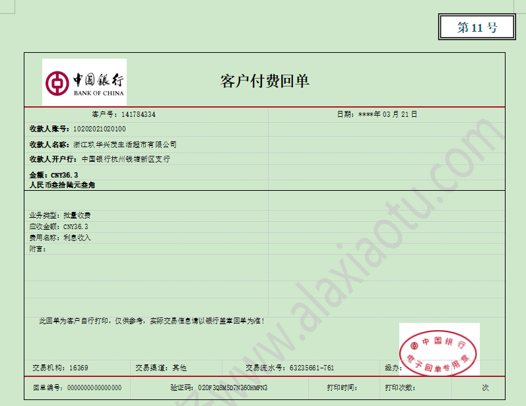Viewport: 526px width, 406px height.
Task: Click the amount 金额: CNY36.3
Action: (x=53, y=175)
